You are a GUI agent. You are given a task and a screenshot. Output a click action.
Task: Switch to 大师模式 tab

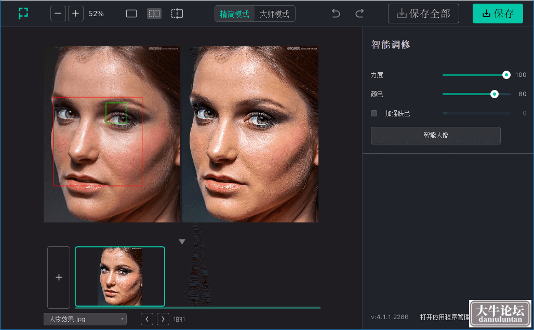point(274,14)
